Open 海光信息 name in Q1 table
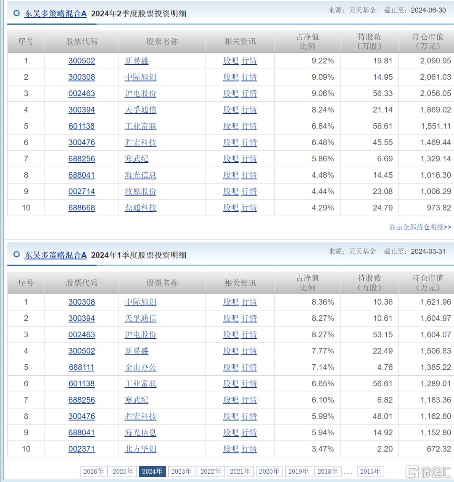 pyautogui.click(x=140, y=432)
